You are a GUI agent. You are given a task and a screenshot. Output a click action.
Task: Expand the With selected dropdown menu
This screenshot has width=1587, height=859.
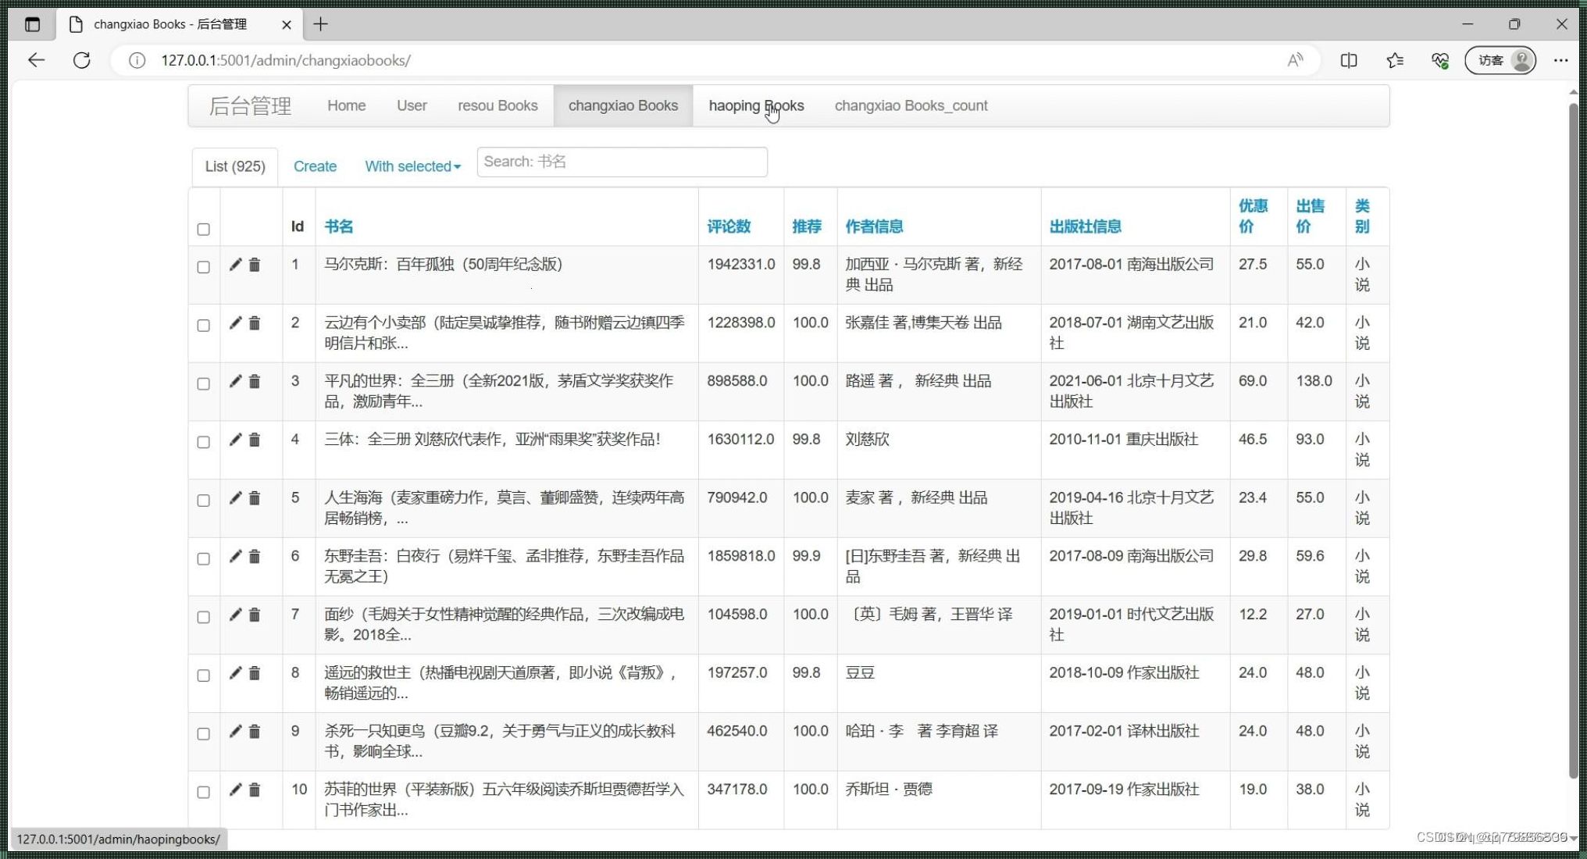(x=411, y=166)
